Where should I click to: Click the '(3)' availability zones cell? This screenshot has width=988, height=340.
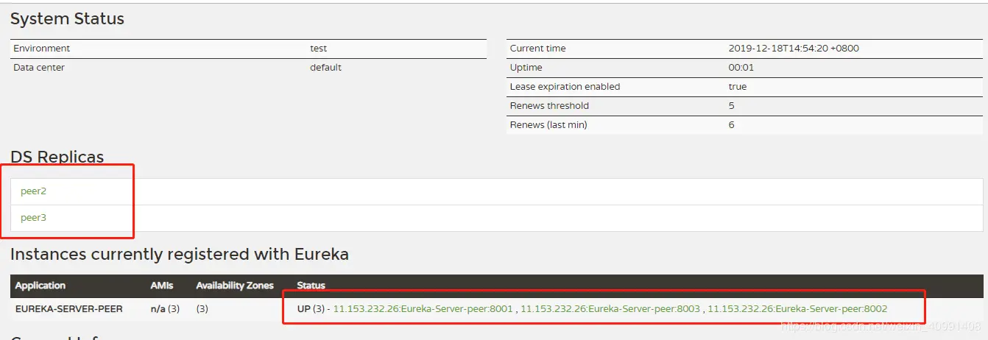202,309
